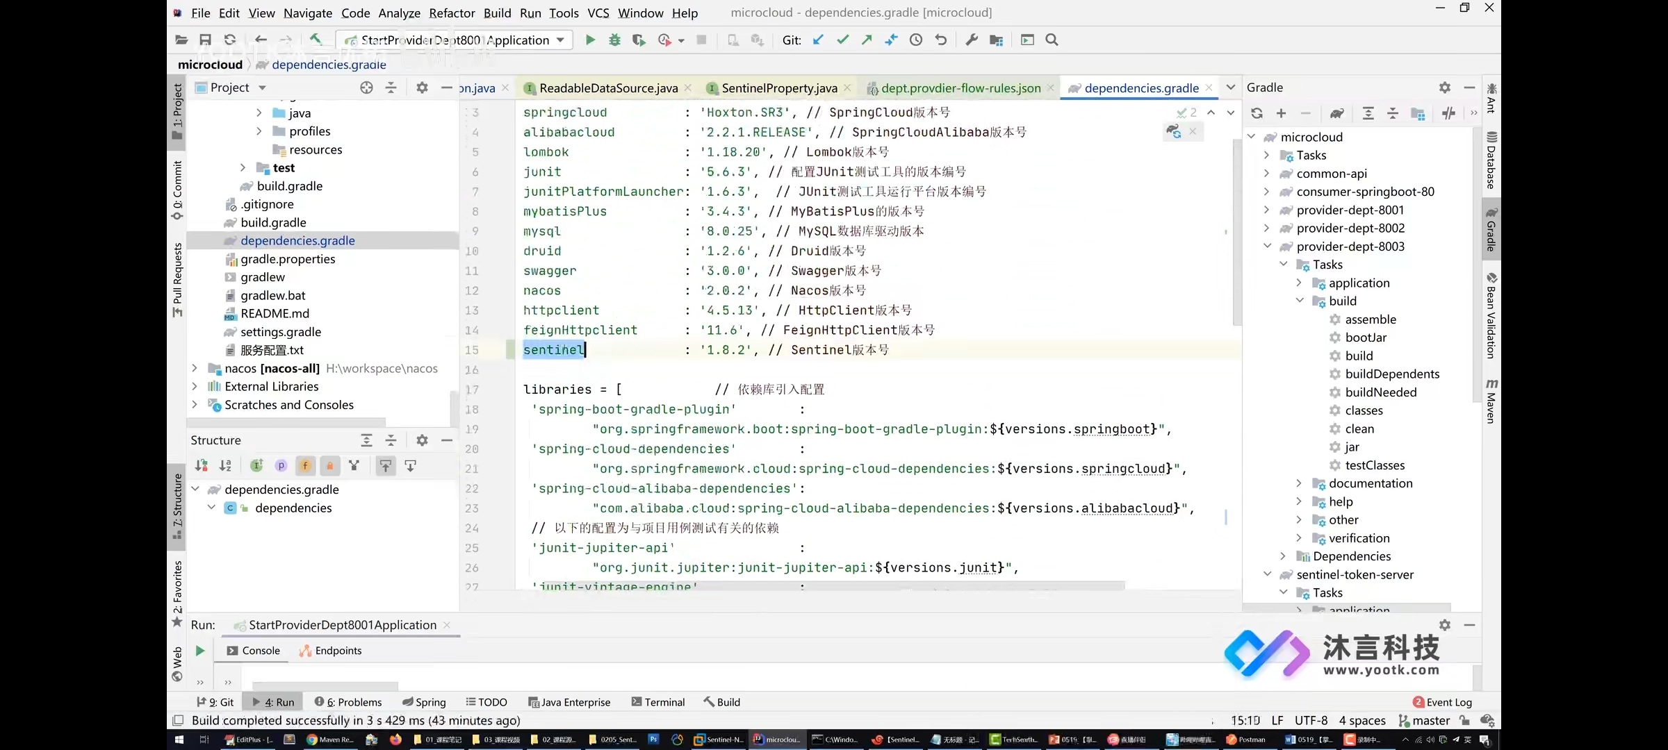Toggle show fields in Structure
Image resolution: width=1668 pixels, height=750 pixels.
tap(305, 466)
